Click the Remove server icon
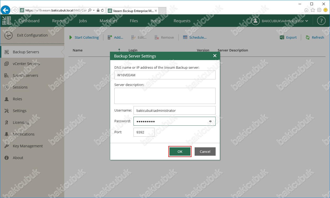This screenshot has width=330, height=198. click(x=157, y=37)
